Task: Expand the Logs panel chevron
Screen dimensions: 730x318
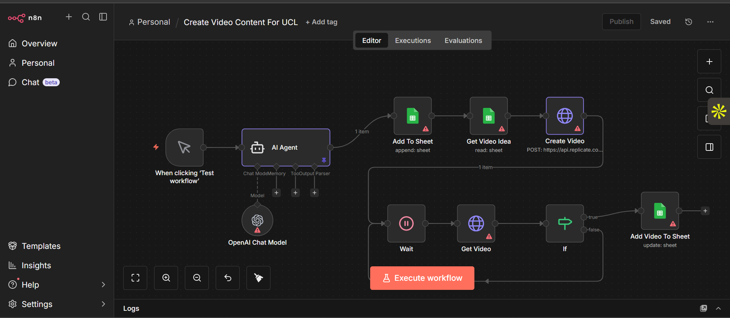Action: [x=718, y=308]
